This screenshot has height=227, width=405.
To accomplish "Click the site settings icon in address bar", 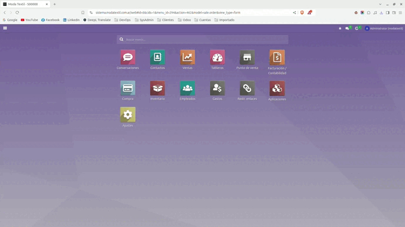I will tap(91, 12).
